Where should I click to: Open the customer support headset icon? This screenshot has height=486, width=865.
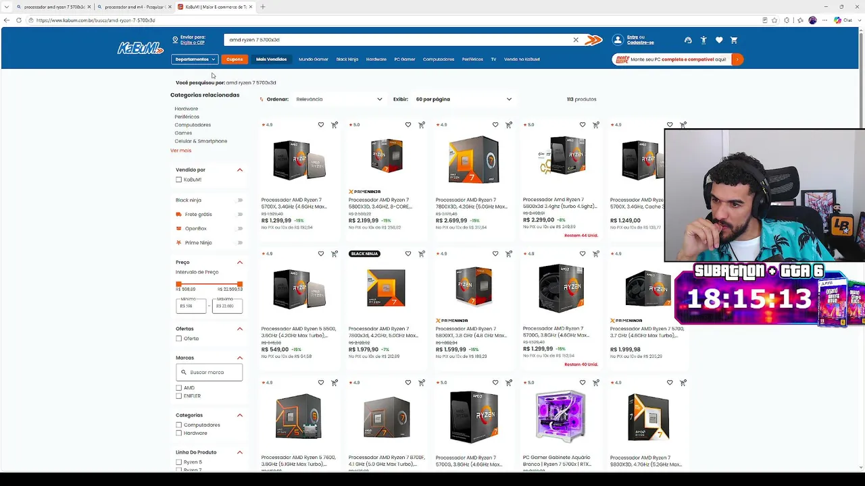point(688,40)
